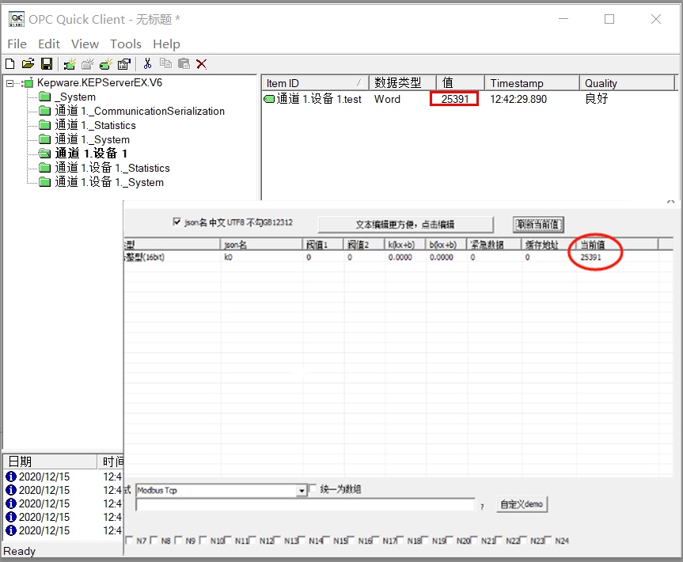The height and width of the screenshot is (562, 683).
Task: Select the 通道 1._Statistics tree group
Action: coord(95,125)
